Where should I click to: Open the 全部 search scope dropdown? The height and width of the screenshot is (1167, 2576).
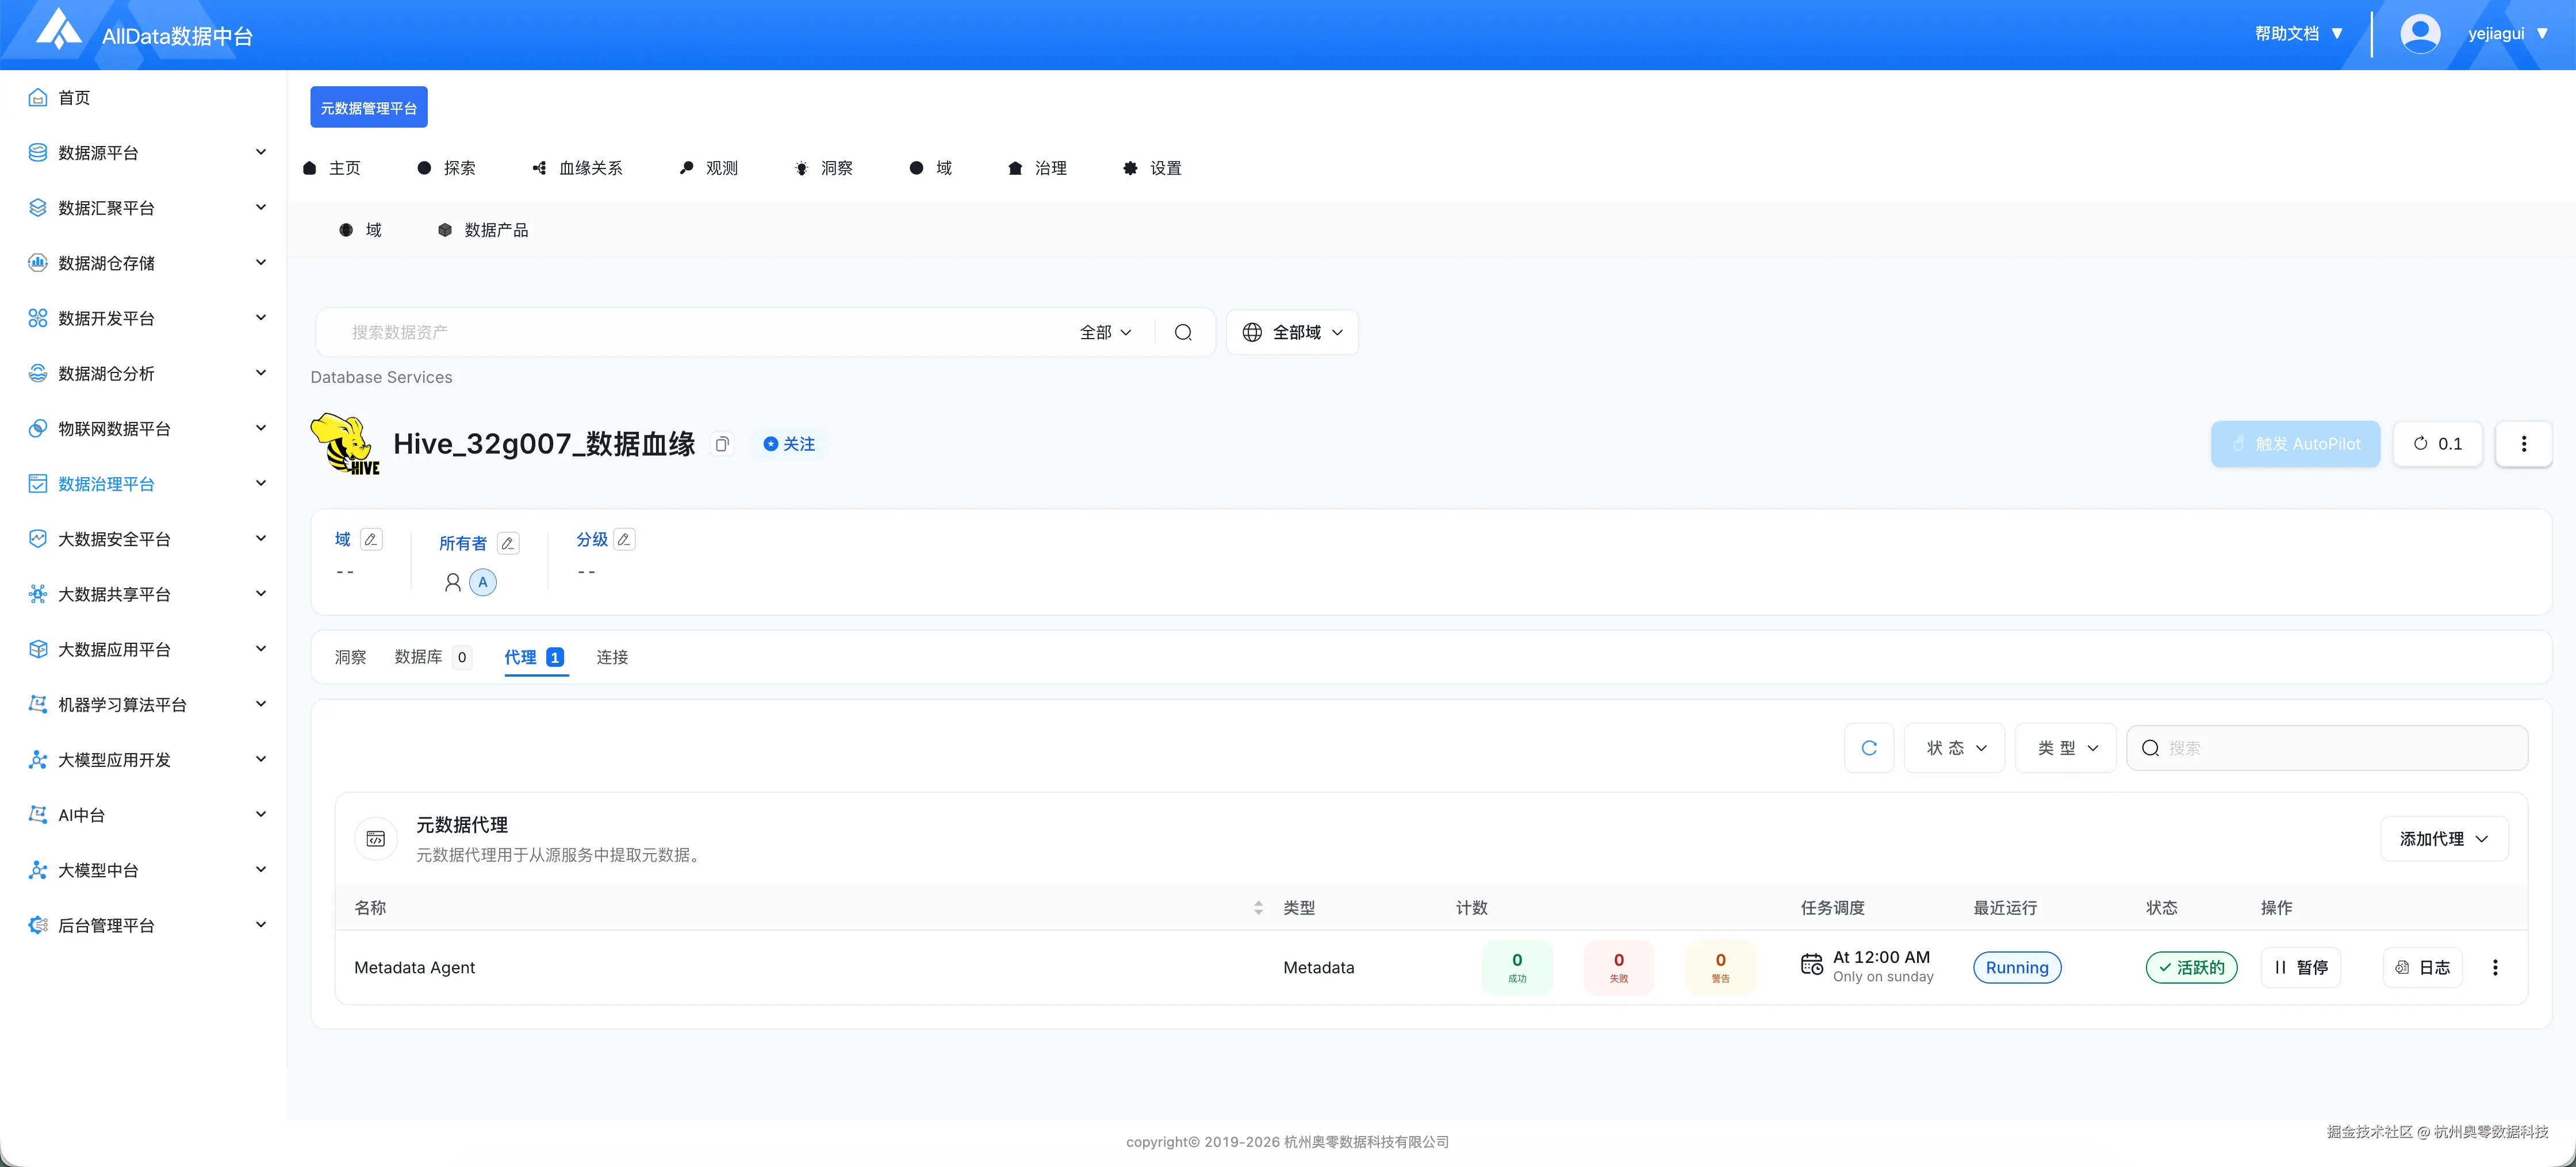pyautogui.click(x=1105, y=332)
